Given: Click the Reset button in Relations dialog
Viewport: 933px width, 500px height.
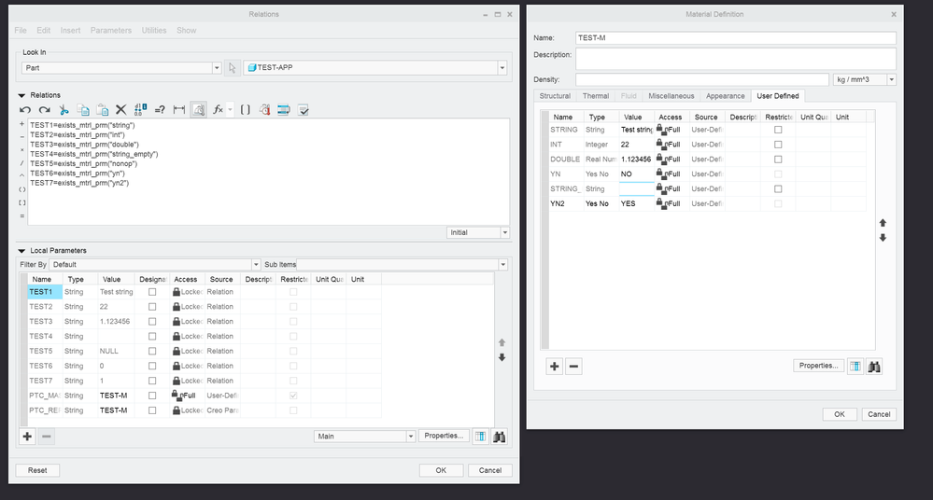Looking at the screenshot, I should coord(37,470).
